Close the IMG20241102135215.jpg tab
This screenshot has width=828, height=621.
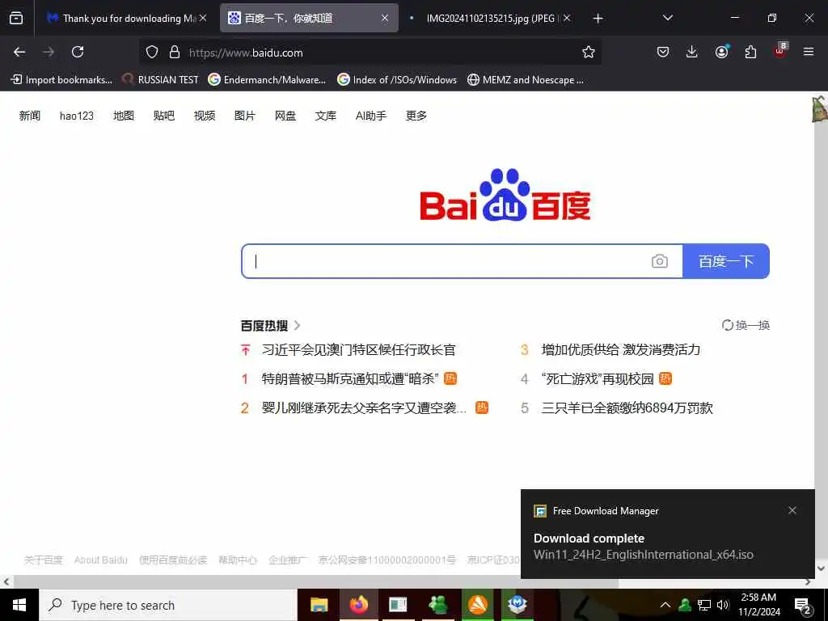(x=567, y=18)
